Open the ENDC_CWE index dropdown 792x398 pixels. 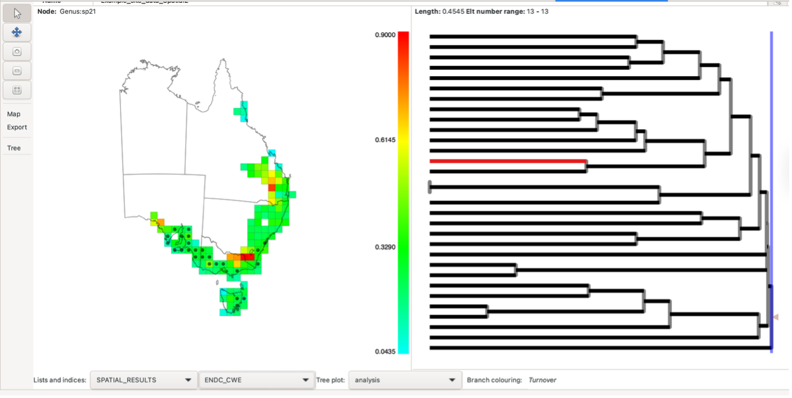256,380
